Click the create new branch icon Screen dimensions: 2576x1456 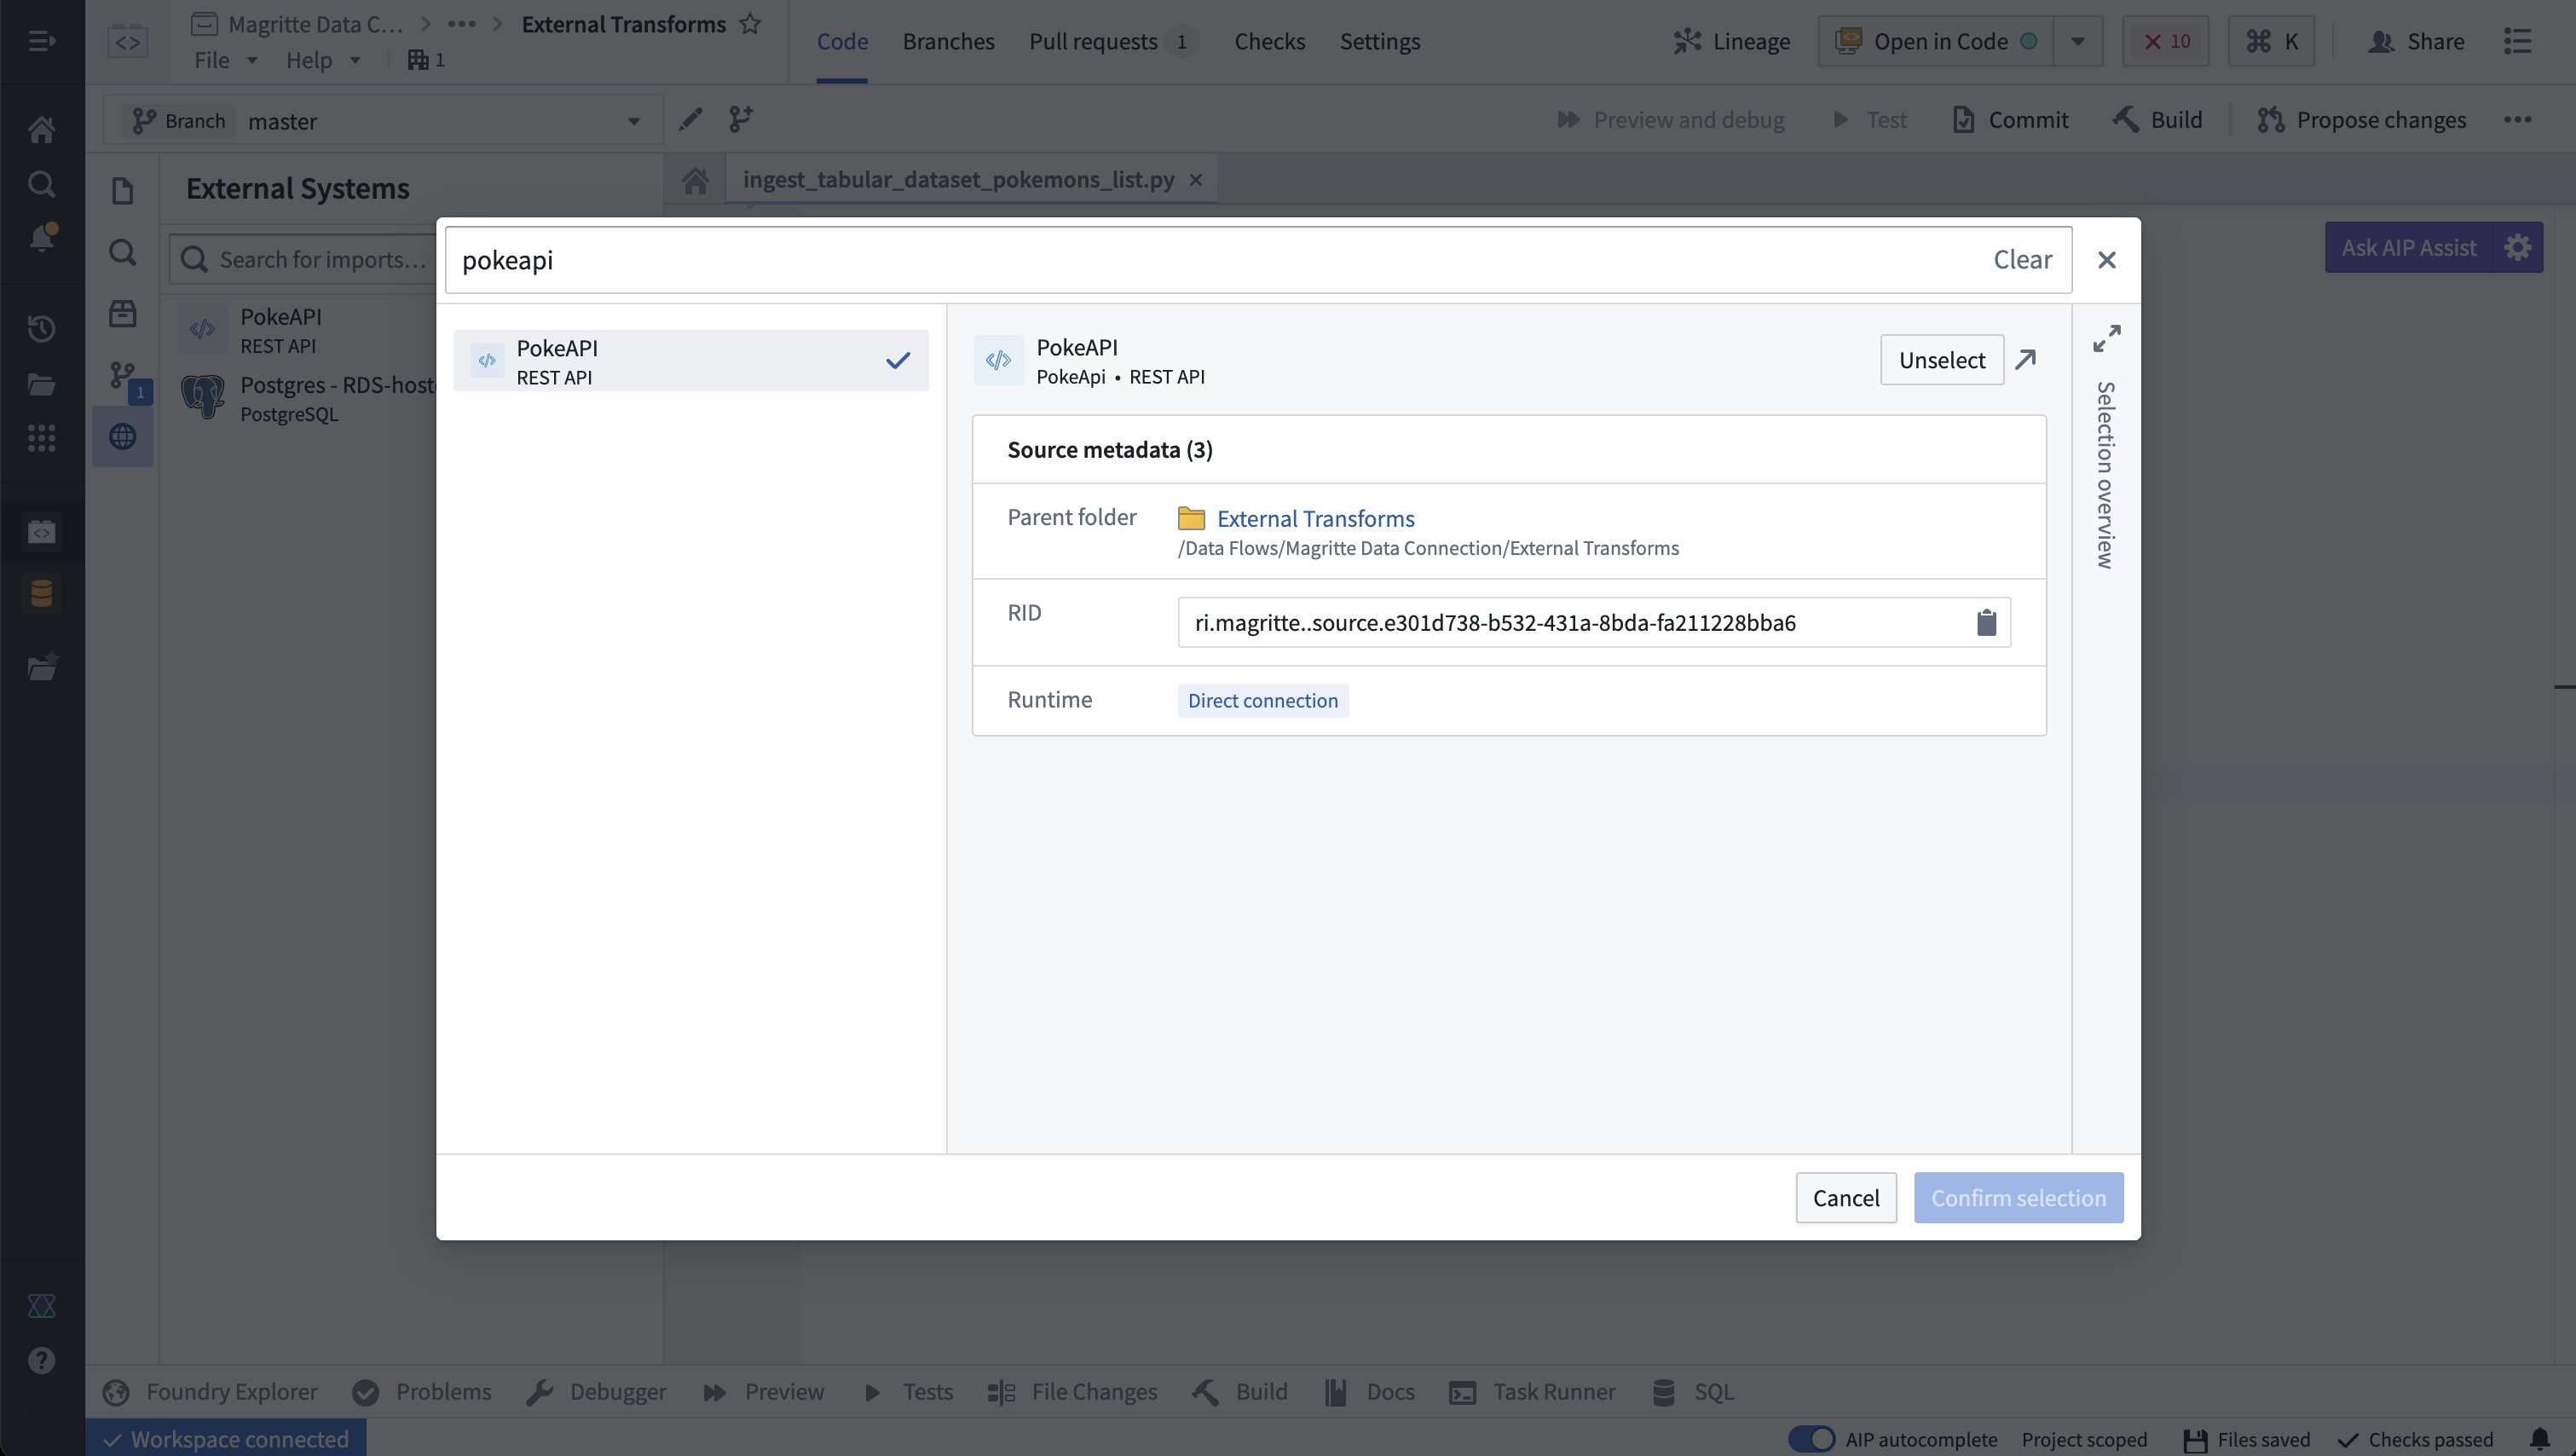tap(740, 120)
